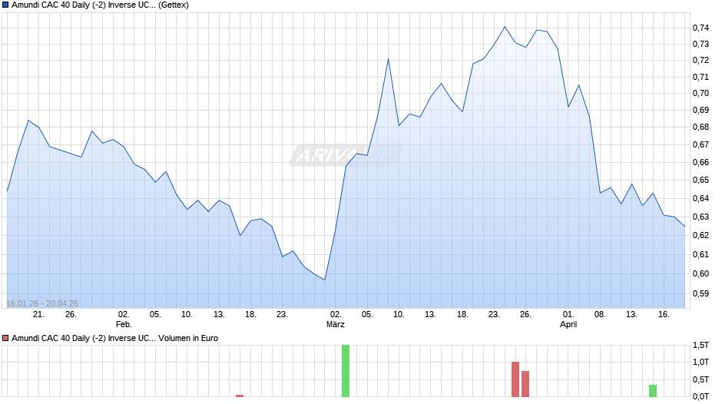Click the volume axis label '1,0T'
Image resolution: width=722 pixels, height=404 pixels.
(700, 362)
